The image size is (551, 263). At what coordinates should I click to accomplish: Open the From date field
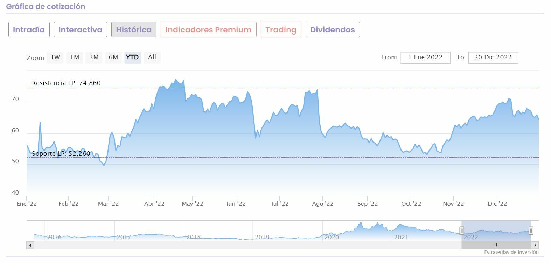pos(425,57)
